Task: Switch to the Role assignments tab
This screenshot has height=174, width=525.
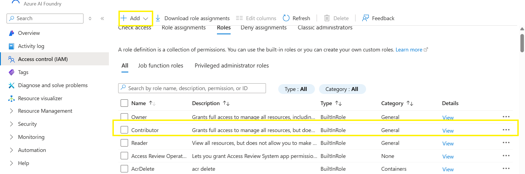Action: (x=184, y=28)
